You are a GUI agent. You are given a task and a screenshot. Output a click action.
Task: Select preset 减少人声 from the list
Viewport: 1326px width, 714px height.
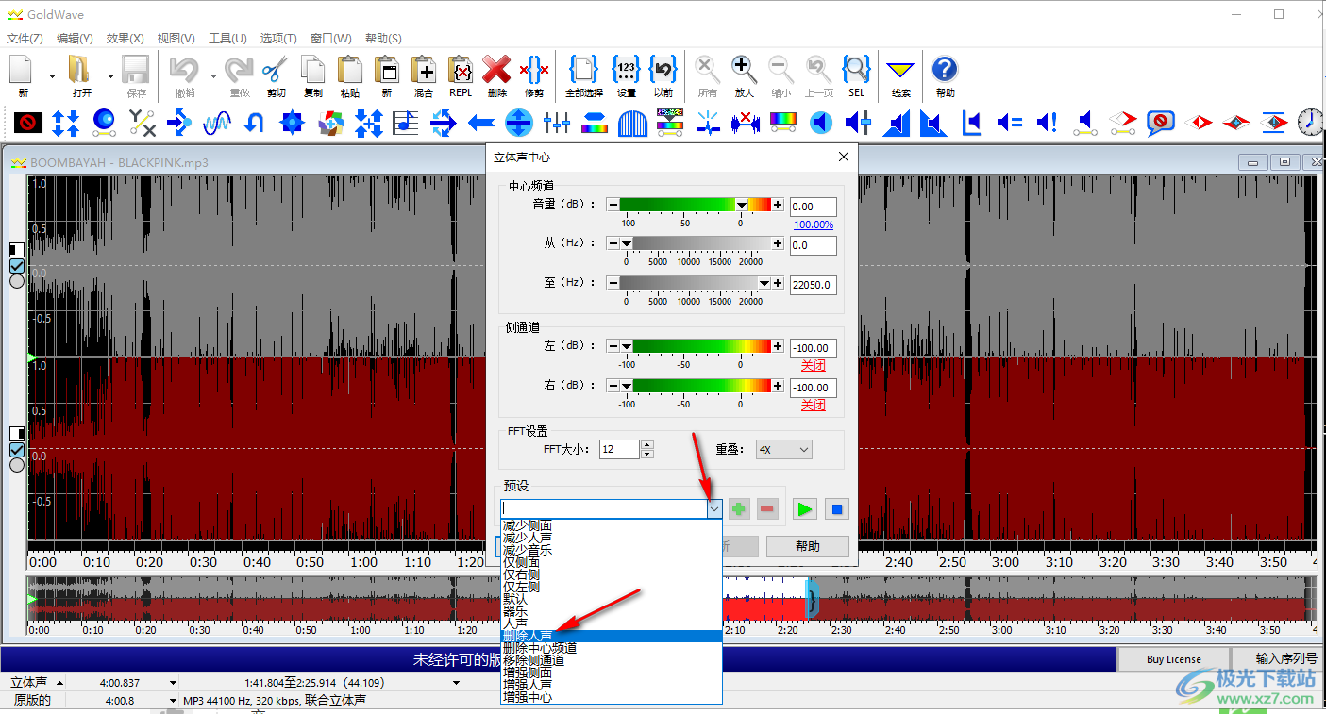[x=612, y=538]
